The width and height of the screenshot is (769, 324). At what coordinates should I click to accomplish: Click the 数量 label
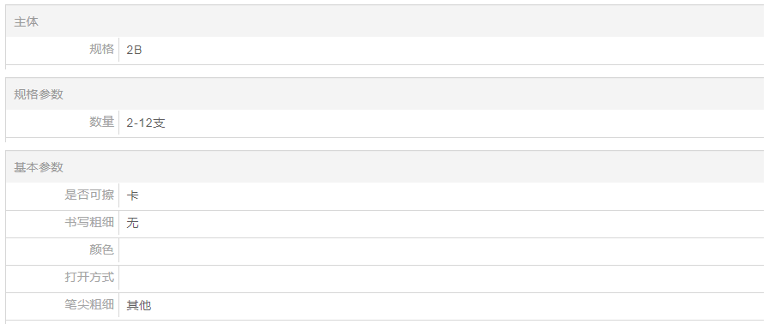(101, 122)
